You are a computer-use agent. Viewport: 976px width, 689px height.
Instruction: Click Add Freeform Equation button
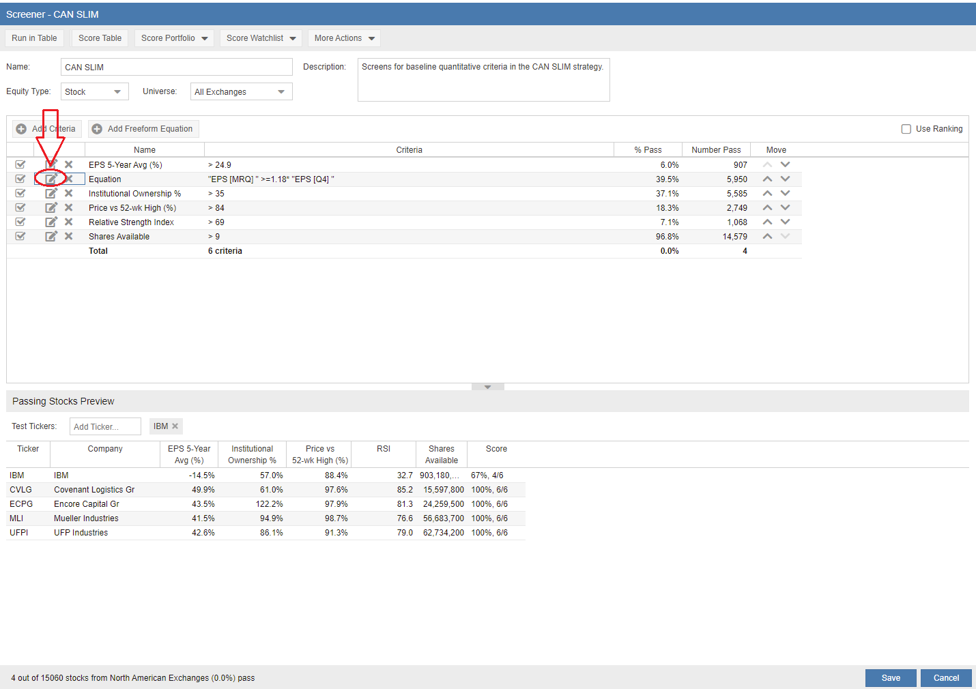click(x=143, y=129)
